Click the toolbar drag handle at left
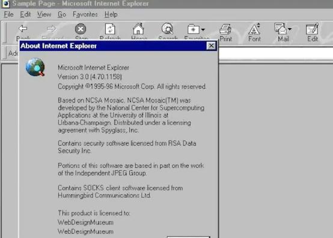This screenshot has height=238, width=333. pos(5,33)
